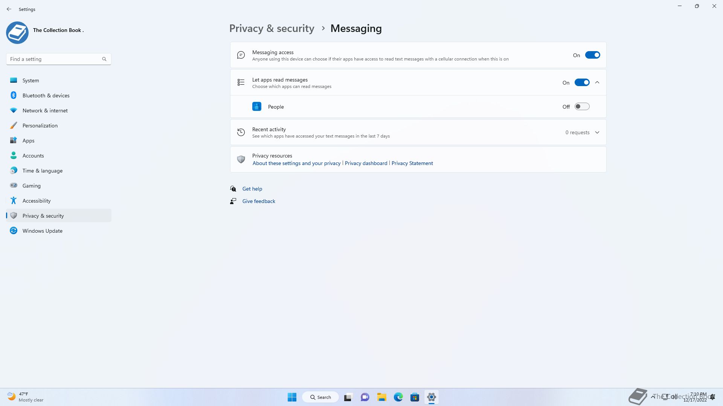Open Task View from the taskbar

tap(348, 397)
